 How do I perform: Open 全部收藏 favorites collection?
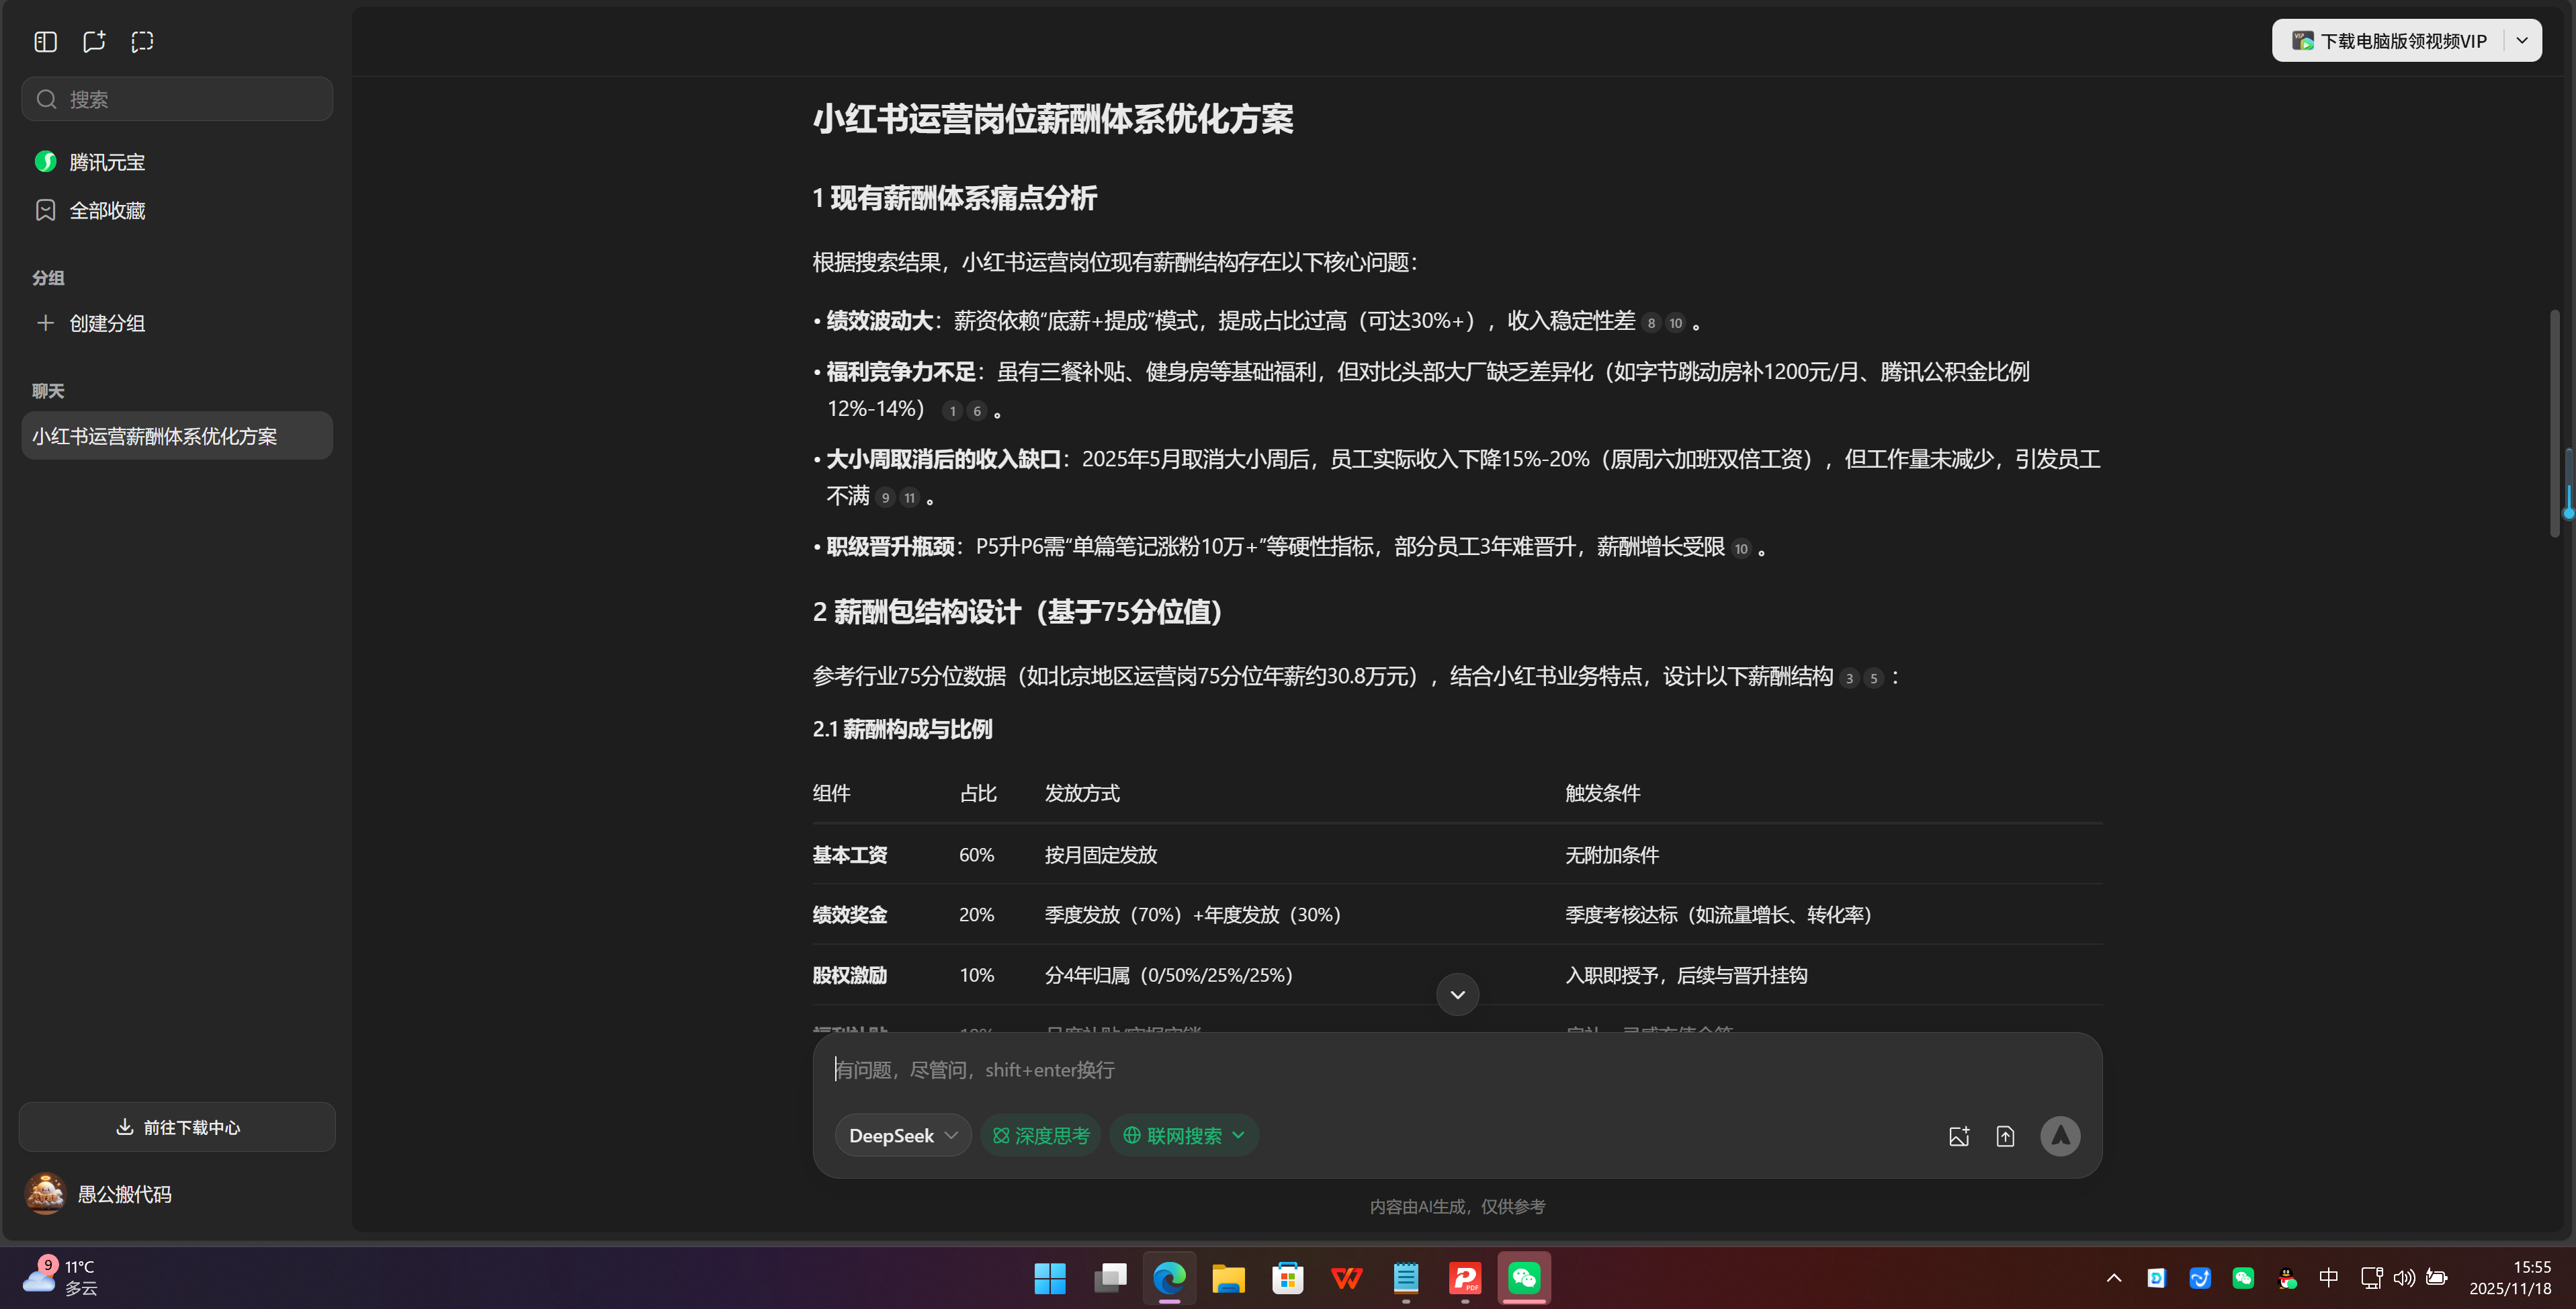tap(107, 210)
